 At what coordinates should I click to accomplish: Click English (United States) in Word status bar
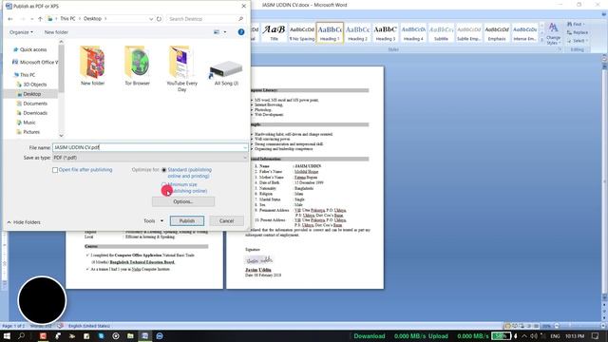[89, 326]
